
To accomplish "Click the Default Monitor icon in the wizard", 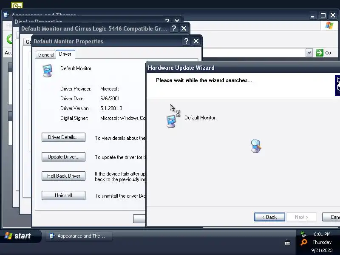I will [x=171, y=122].
